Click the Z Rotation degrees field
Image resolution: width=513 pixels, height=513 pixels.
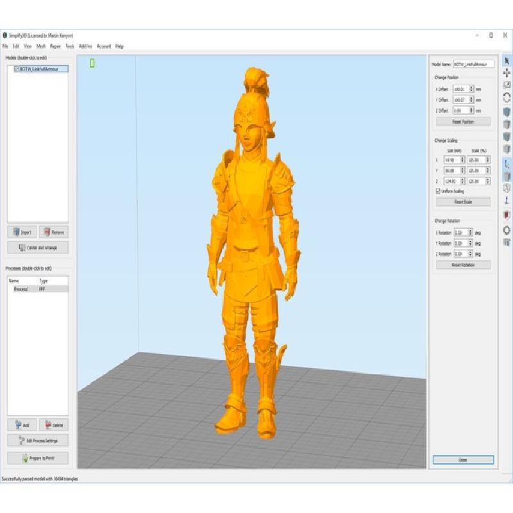point(461,253)
